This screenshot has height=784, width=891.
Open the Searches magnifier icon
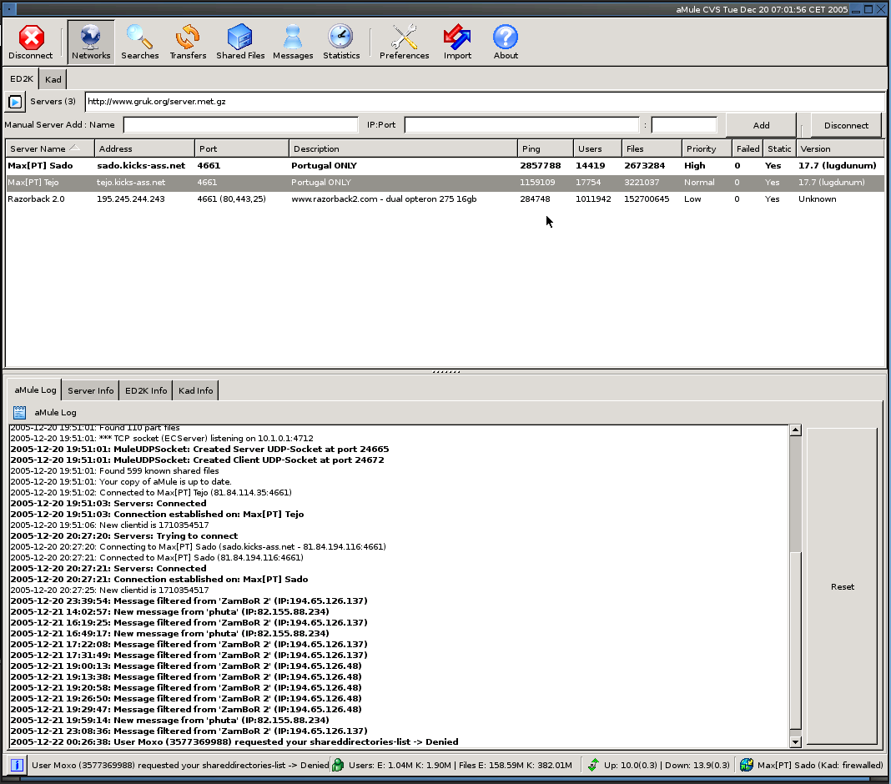click(x=139, y=43)
